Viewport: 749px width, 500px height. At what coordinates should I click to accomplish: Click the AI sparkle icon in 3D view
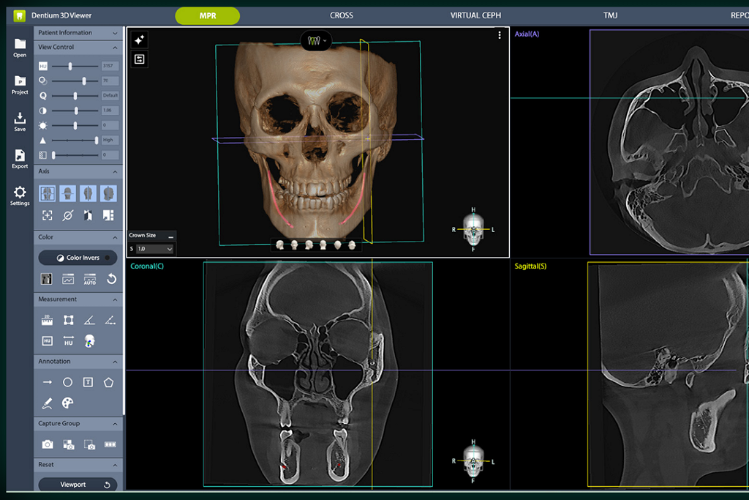139,40
